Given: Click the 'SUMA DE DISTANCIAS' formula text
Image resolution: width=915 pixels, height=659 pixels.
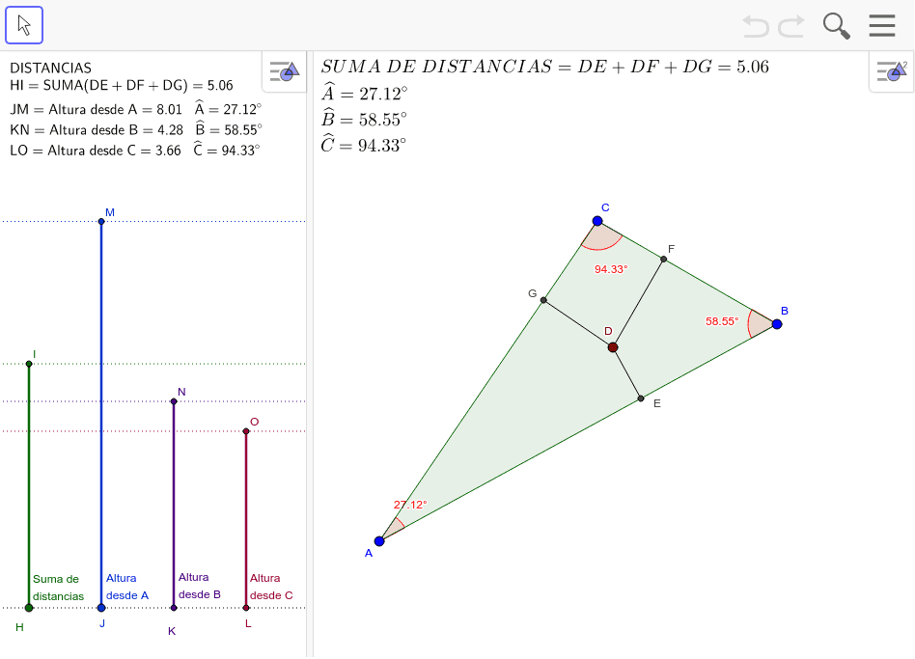Looking at the screenshot, I should tap(545, 67).
